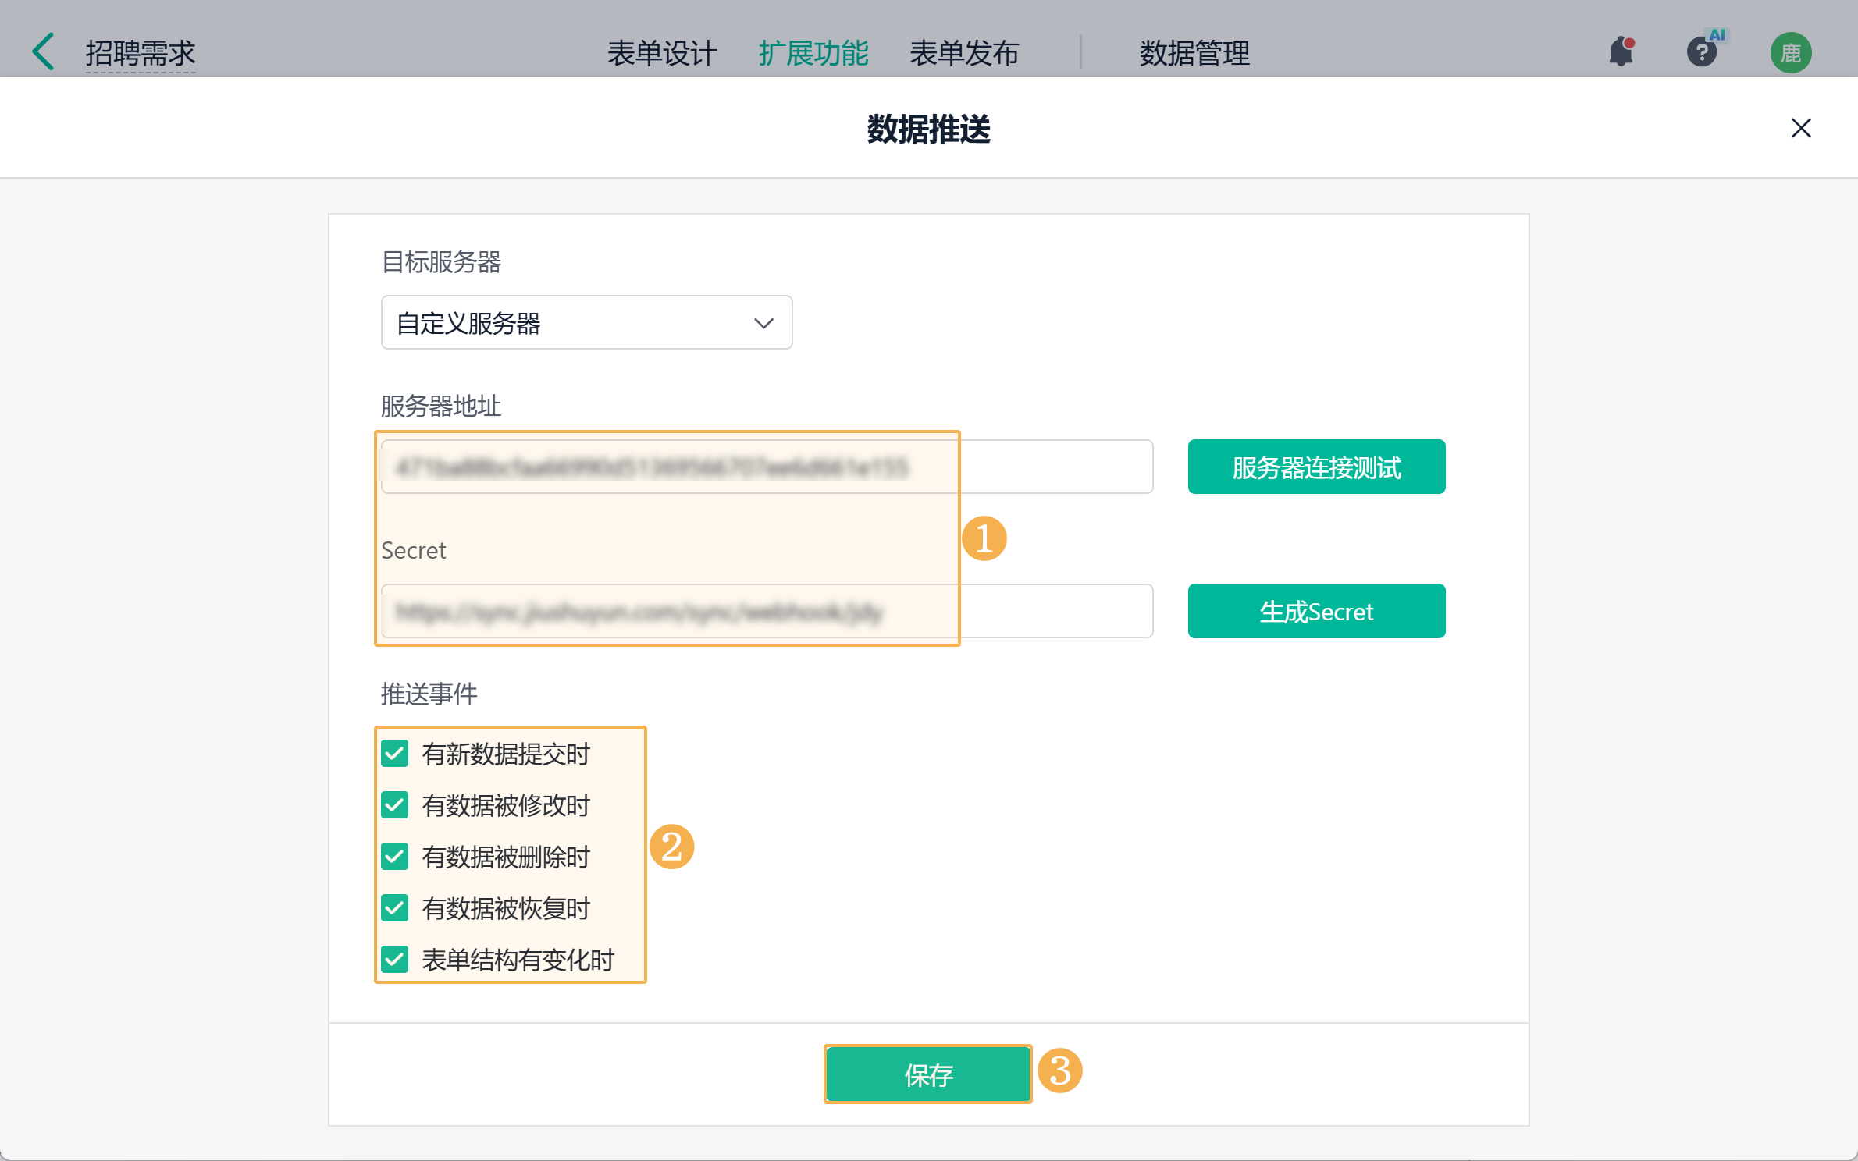This screenshot has width=1858, height=1161.
Task: Open 数据管理 tab
Action: click(x=1194, y=53)
